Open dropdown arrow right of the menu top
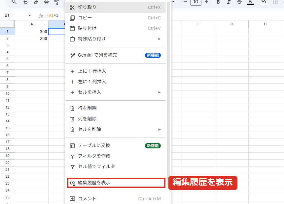Viewport: 284px width, 204px height. click(x=173, y=2)
